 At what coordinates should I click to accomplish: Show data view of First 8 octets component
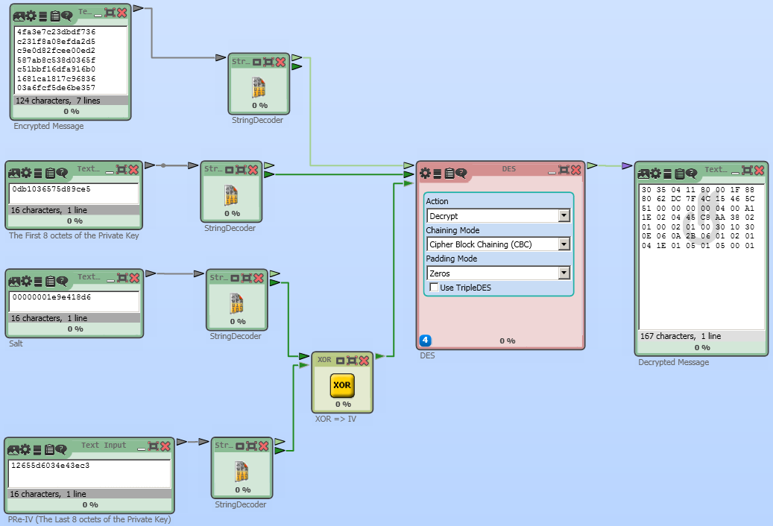(38, 173)
